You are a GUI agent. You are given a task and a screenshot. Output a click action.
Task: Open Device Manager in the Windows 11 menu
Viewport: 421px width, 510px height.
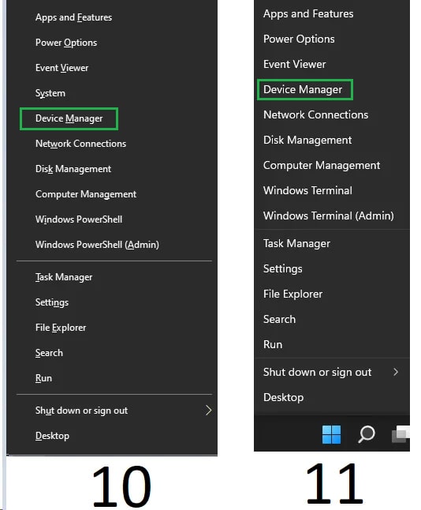pos(304,89)
